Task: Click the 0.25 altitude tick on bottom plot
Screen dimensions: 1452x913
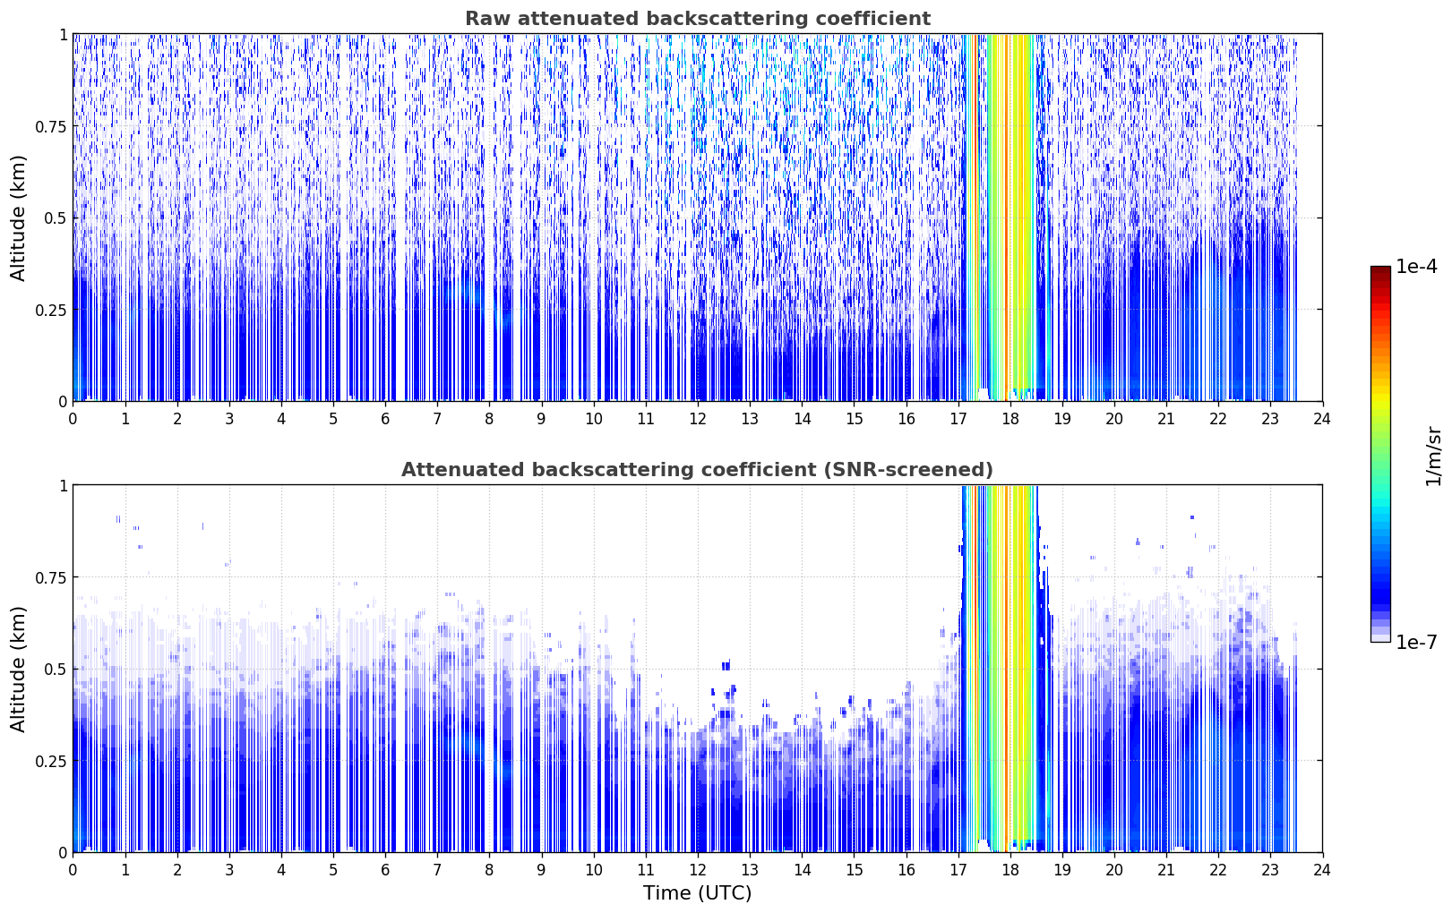Action: [51, 761]
